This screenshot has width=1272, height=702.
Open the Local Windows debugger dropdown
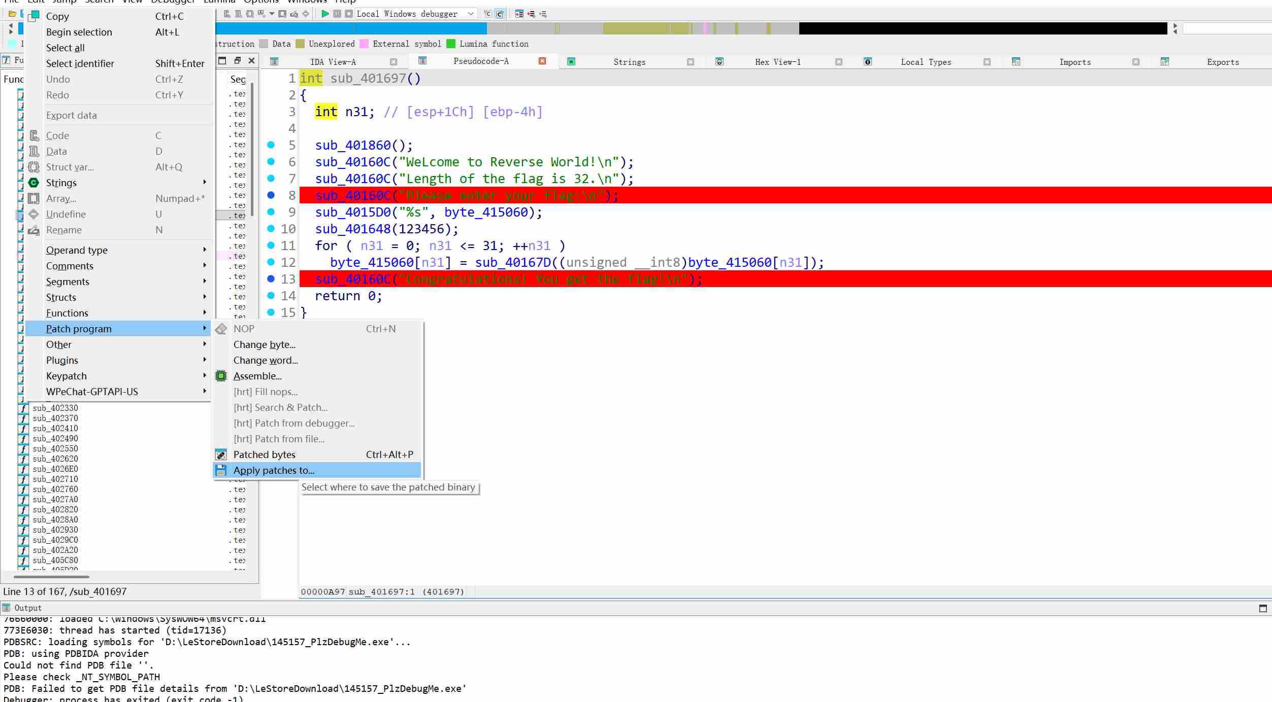click(471, 14)
